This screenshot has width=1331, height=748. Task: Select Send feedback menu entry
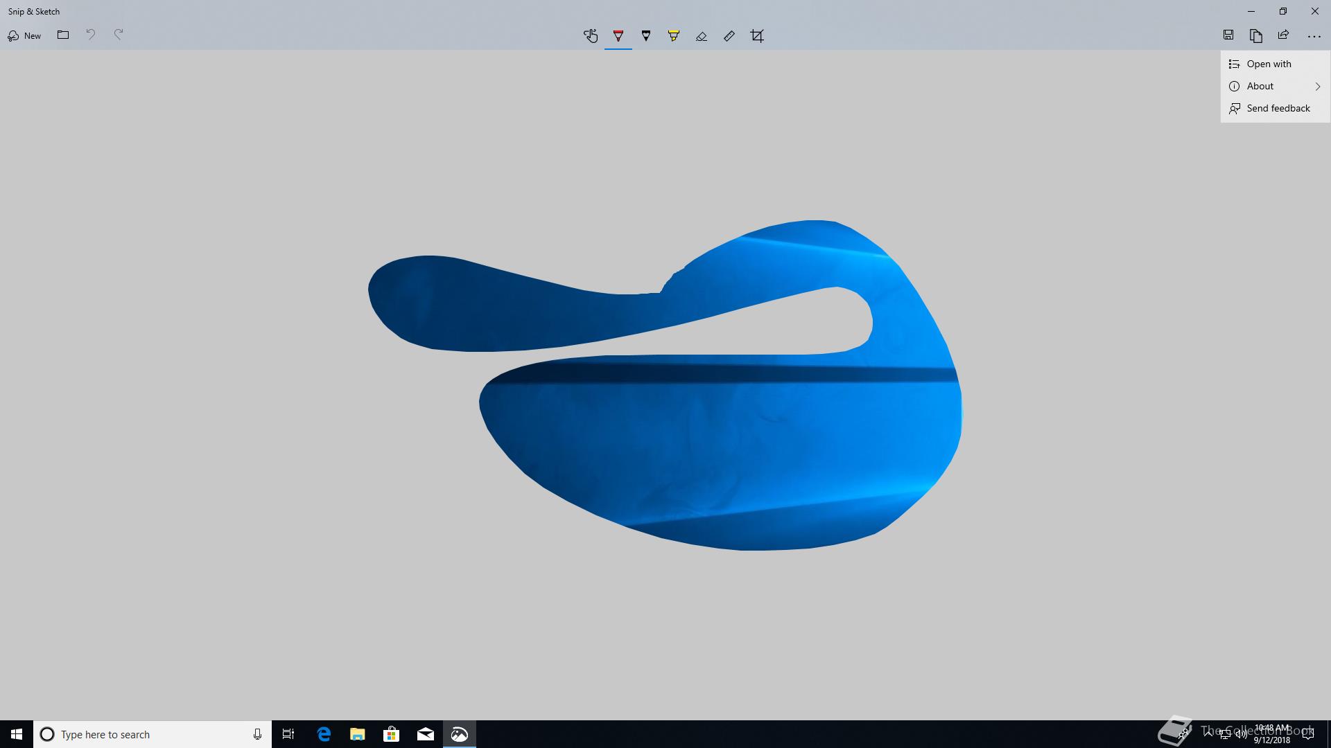(x=1278, y=108)
